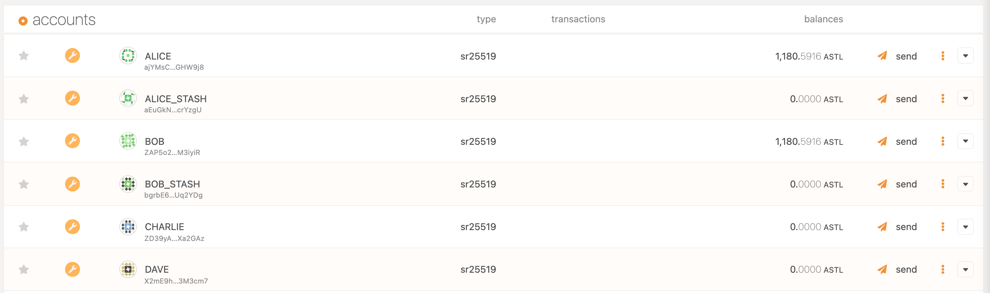Click the DAVE account address text
This screenshot has width=990, height=293.
pos(176,281)
